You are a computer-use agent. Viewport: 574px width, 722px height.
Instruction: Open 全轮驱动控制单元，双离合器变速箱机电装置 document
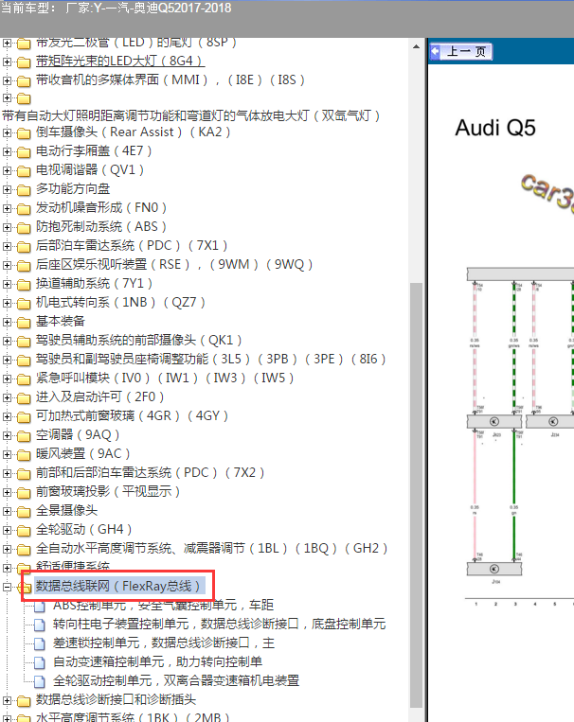(176, 680)
